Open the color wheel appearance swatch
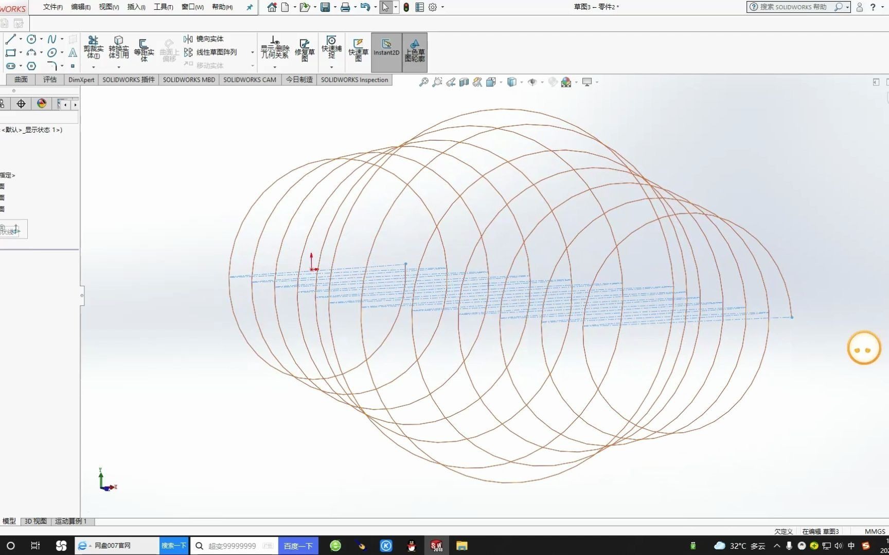The height and width of the screenshot is (555, 889). tap(41, 104)
